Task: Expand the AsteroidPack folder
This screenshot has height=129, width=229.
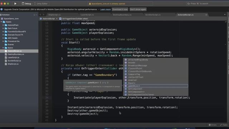Action: (x=3, y=25)
